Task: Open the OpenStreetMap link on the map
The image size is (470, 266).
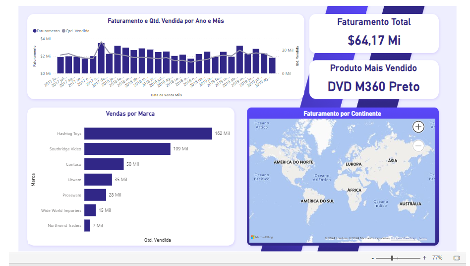Action: coord(404,238)
